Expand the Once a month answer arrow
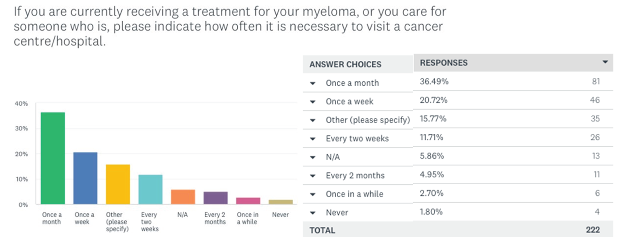Viewport: 624px width, 243px height. pos(313,83)
